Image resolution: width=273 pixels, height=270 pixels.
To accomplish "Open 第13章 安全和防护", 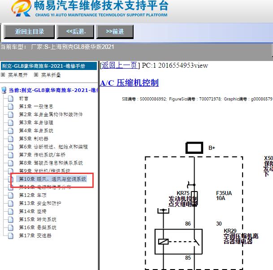I will (x=40, y=203).
